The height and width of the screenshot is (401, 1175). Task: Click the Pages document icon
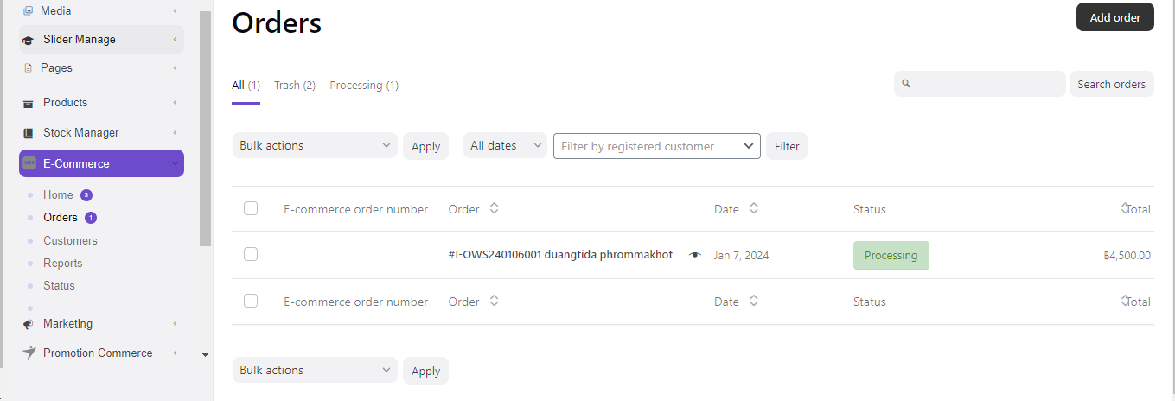pos(29,68)
